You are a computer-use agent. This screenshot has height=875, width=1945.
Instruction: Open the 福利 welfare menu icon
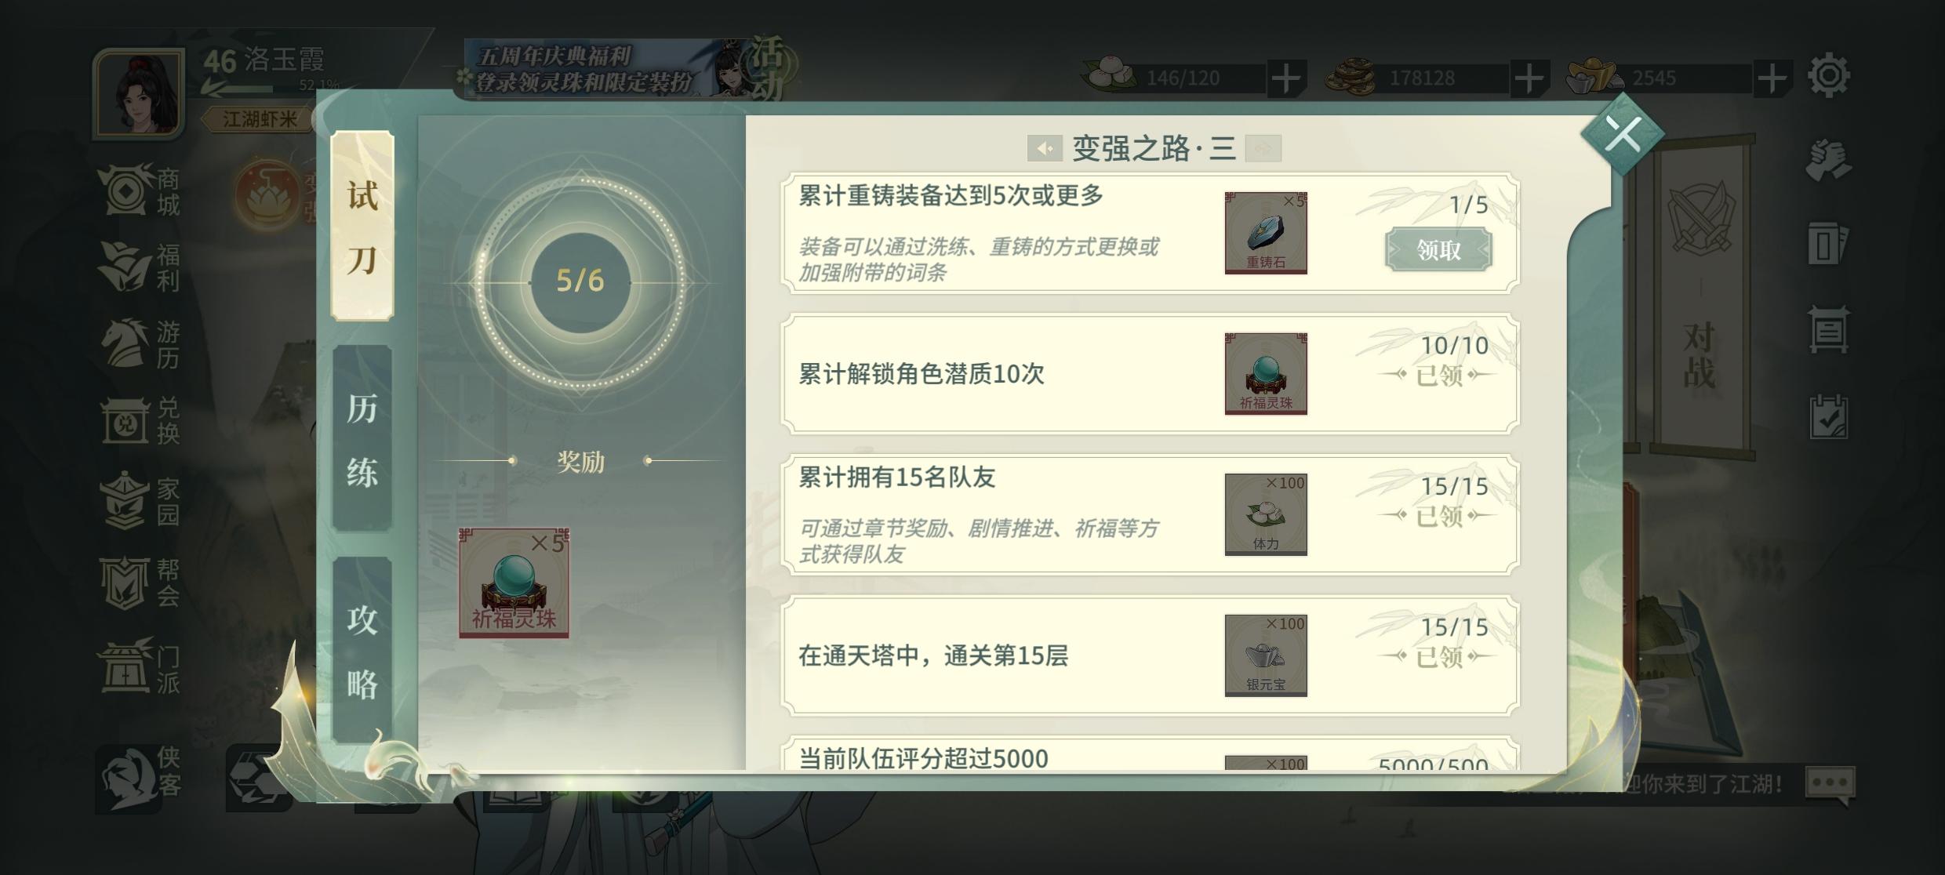pos(140,267)
